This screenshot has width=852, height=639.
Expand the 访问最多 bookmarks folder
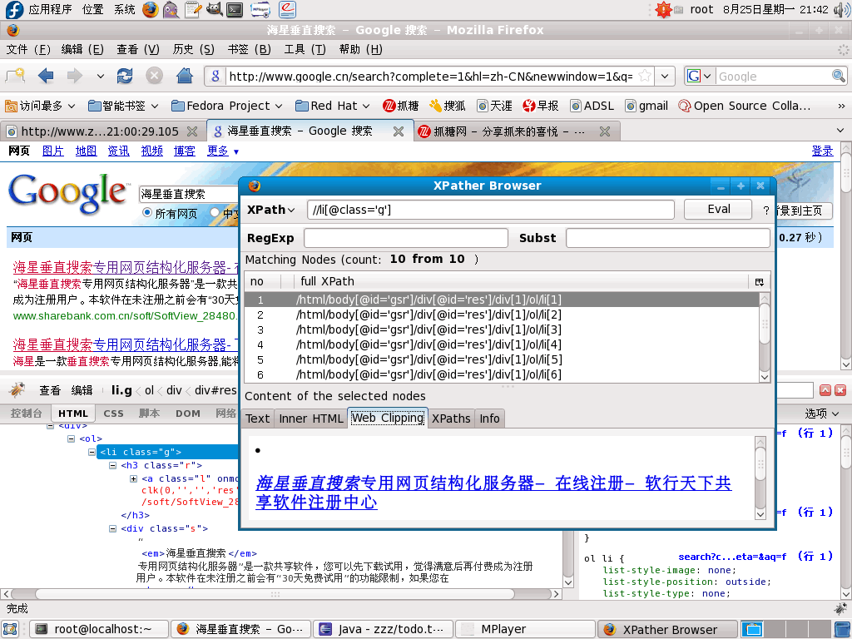pos(40,106)
